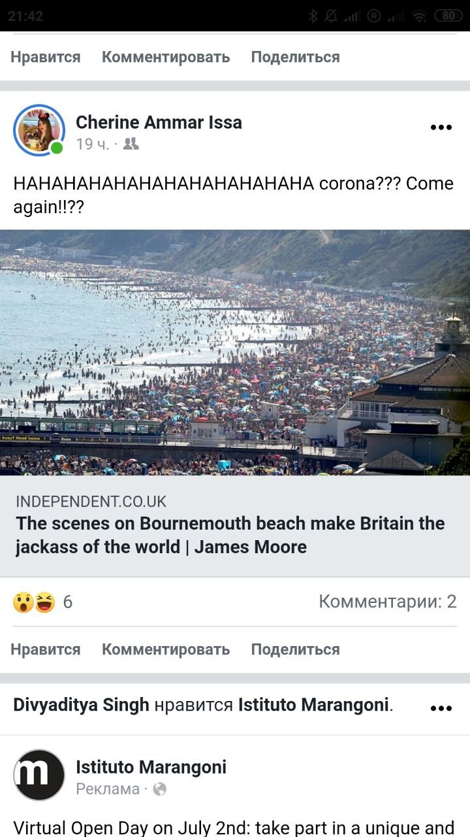The width and height of the screenshot is (470, 837).
Task: Open the three-dot menu on Cherine's post
Action: coord(441,128)
